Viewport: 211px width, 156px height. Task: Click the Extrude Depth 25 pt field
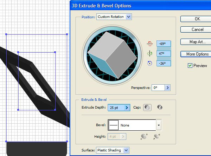coord(116,108)
